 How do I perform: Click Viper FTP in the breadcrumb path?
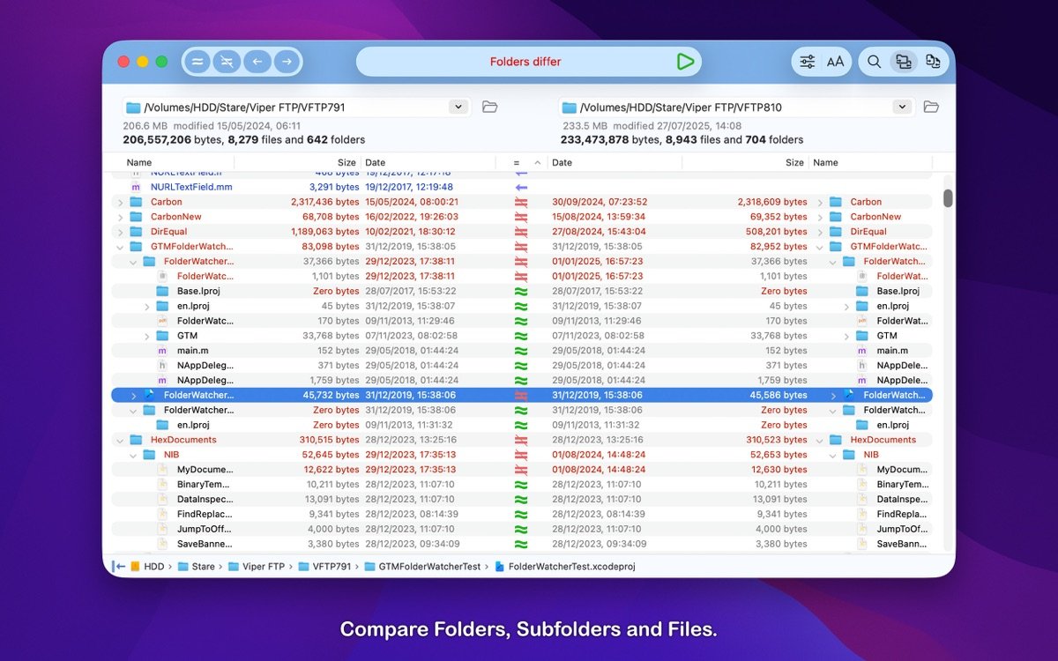[263, 567]
